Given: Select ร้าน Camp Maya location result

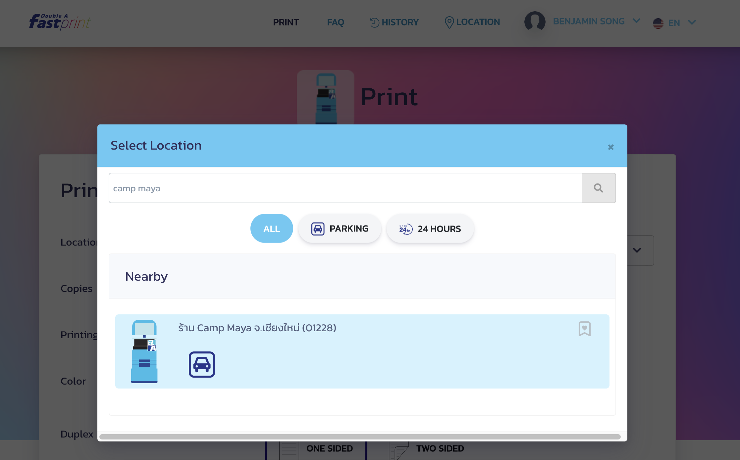Looking at the screenshot, I should [x=257, y=328].
